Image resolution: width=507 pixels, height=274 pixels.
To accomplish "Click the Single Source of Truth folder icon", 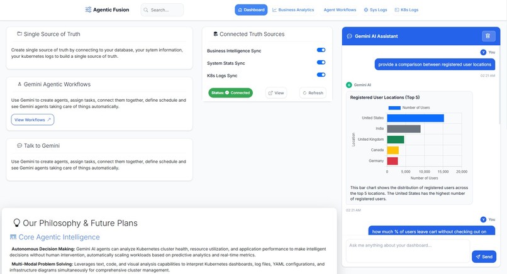I will point(19,34).
